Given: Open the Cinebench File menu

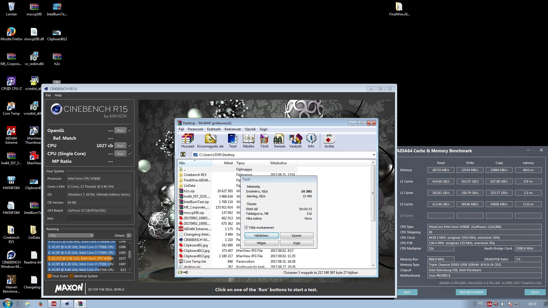Looking at the screenshot, I should [48, 95].
